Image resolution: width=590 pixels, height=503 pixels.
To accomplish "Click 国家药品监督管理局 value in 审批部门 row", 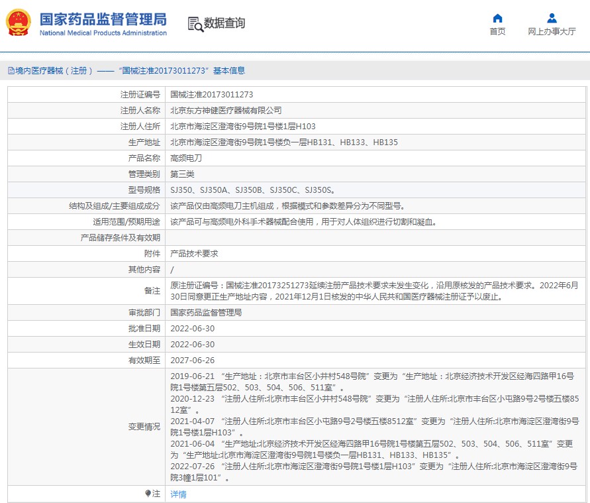I will tap(206, 313).
